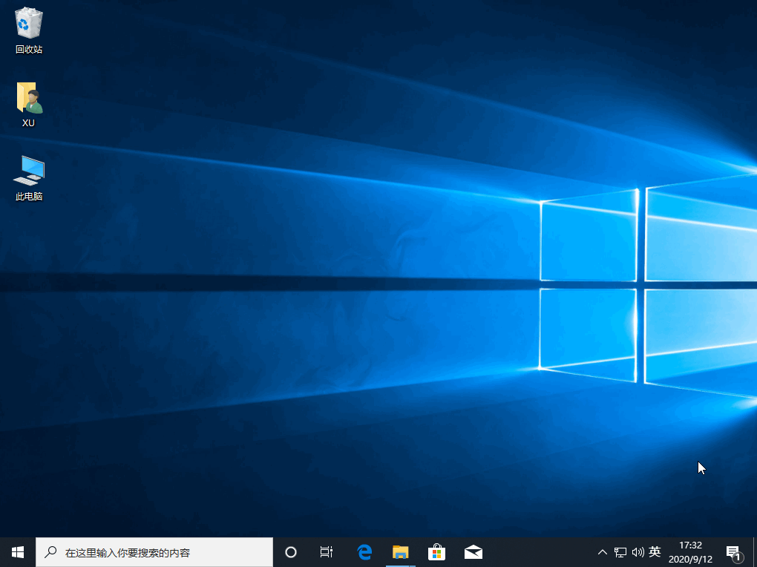757x567 pixels.
Task: Toggle the 英 input method indicator
Action: [x=655, y=551]
